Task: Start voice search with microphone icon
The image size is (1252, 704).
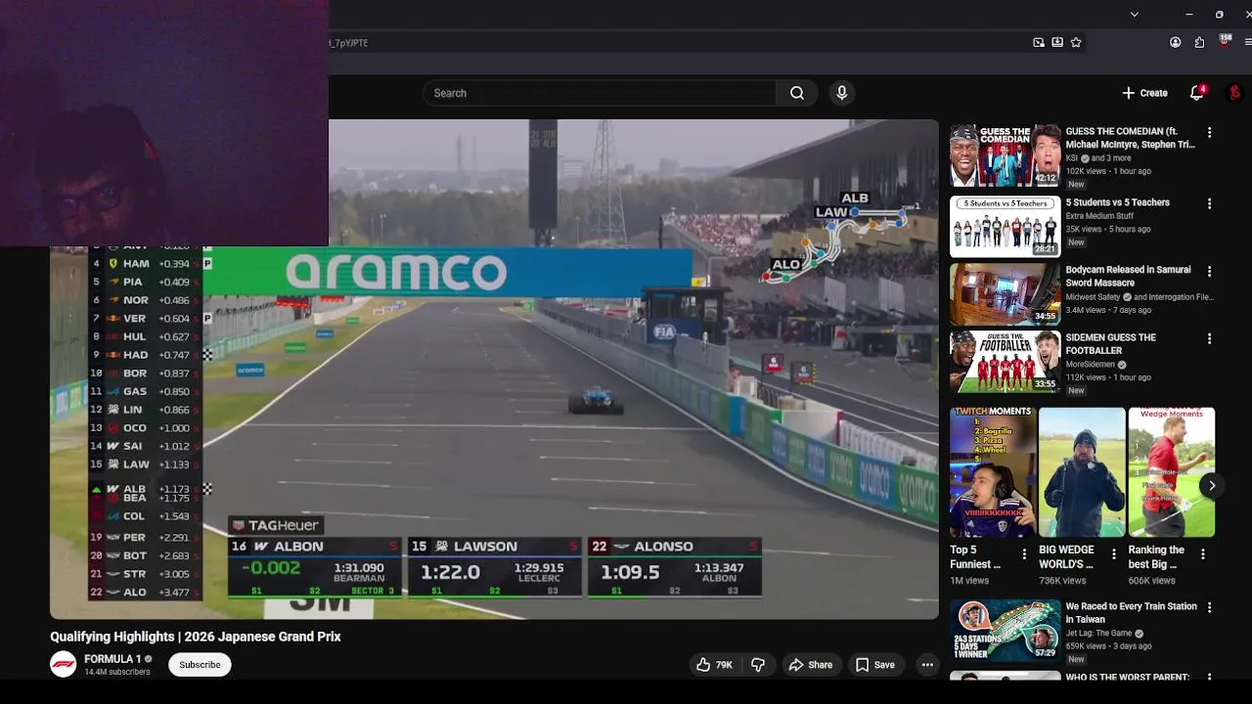Action: click(841, 93)
